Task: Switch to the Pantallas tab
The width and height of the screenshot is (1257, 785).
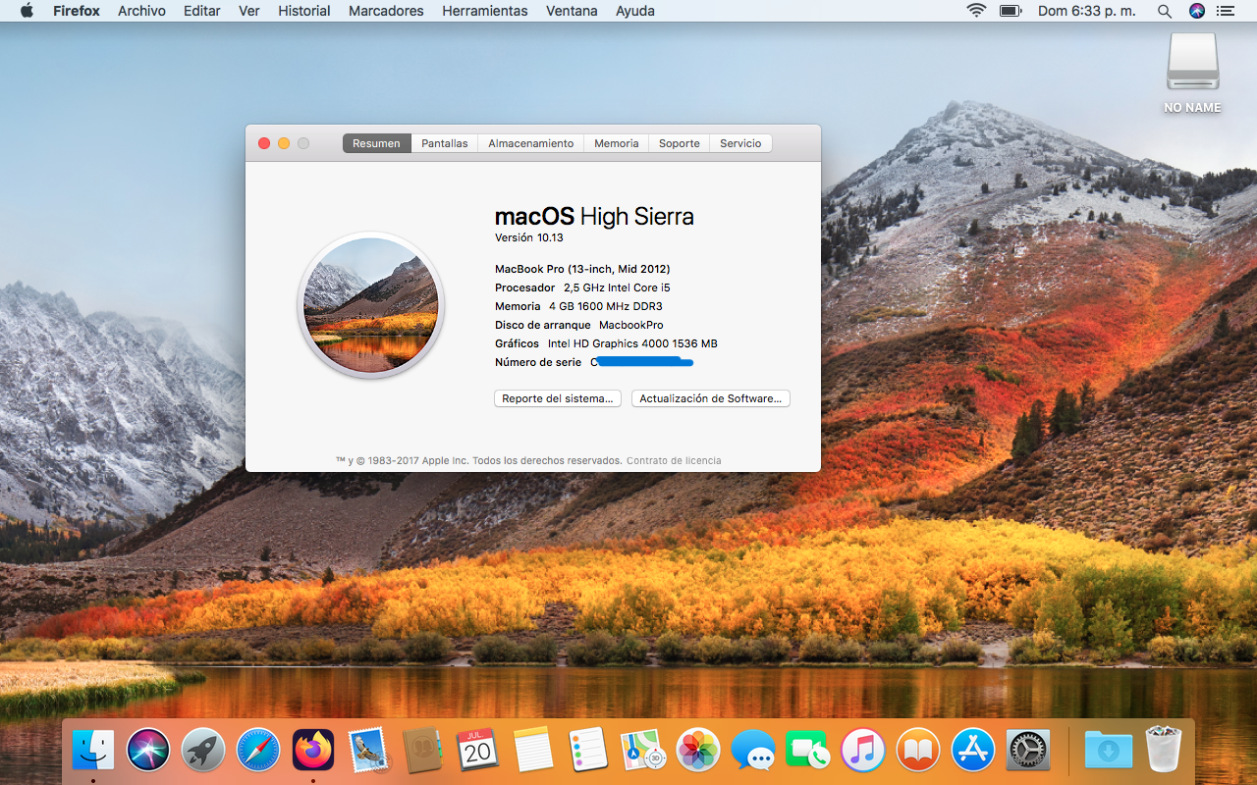Action: (444, 143)
